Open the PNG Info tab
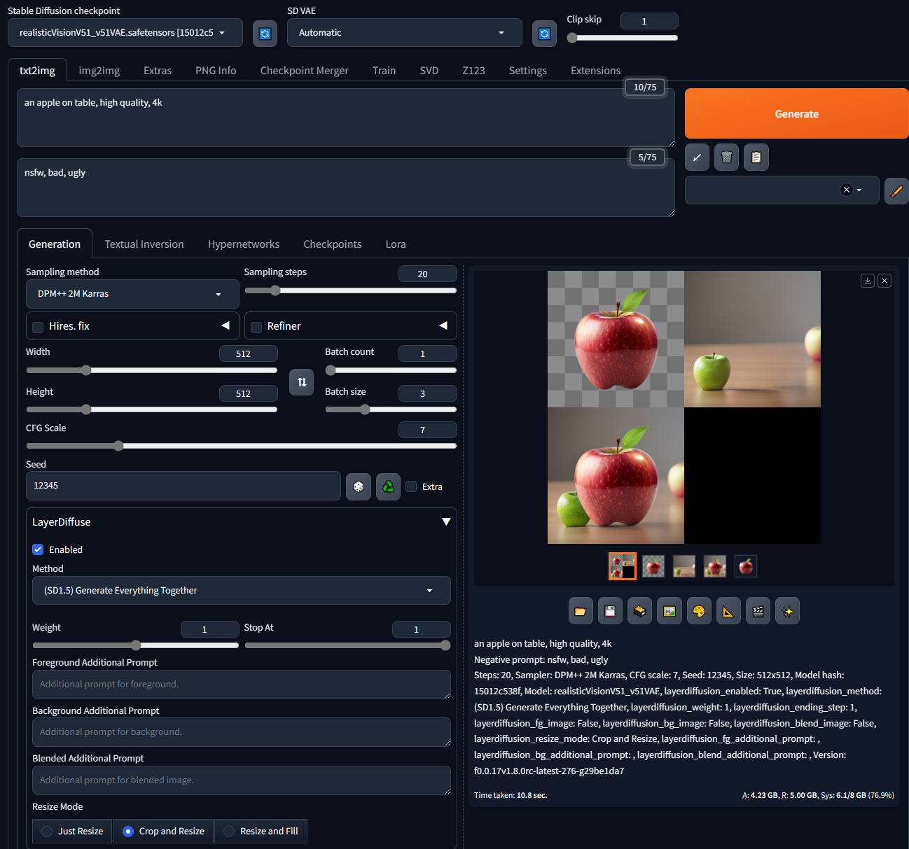Screen dimensions: 909x849 pyautogui.click(x=216, y=71)
